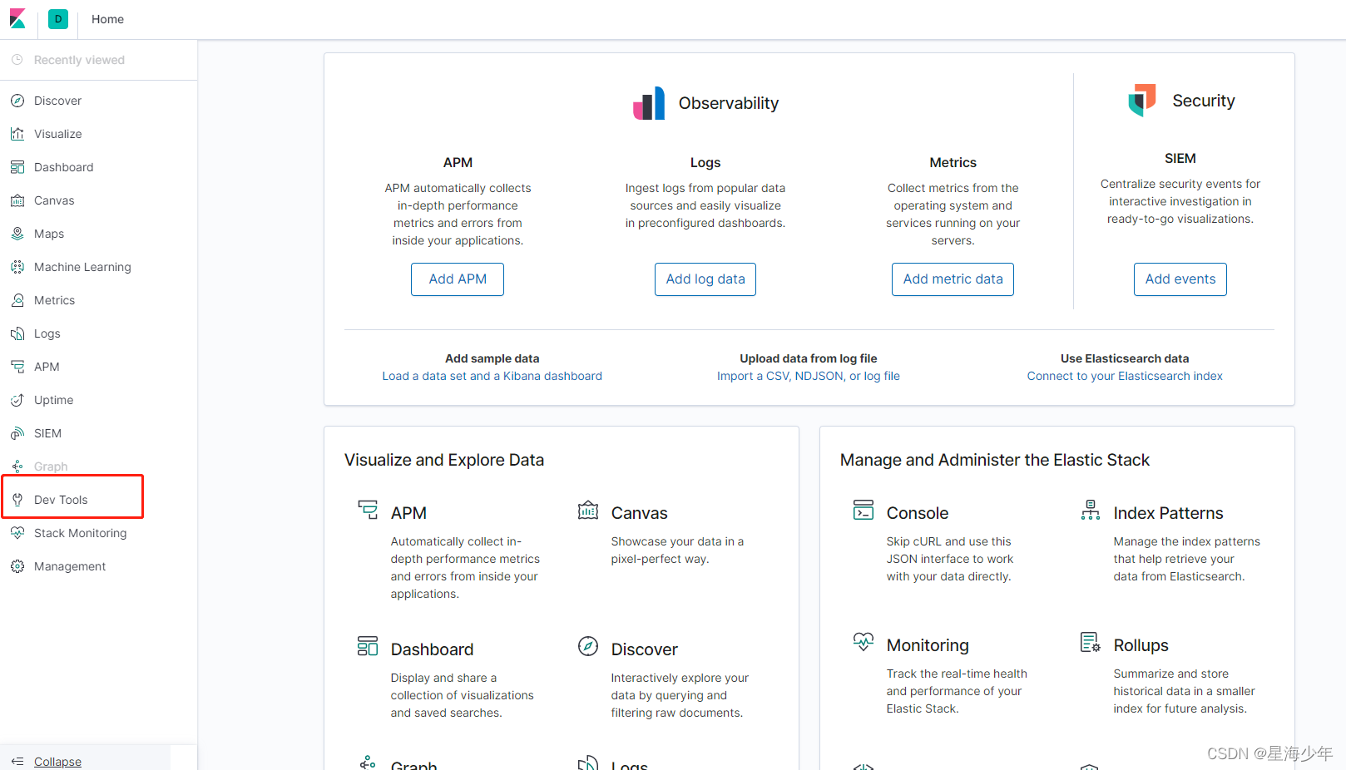Screen dimensions: 1346x770
Task: Open Management in the sidebar
Action: [x=70, y=566]
